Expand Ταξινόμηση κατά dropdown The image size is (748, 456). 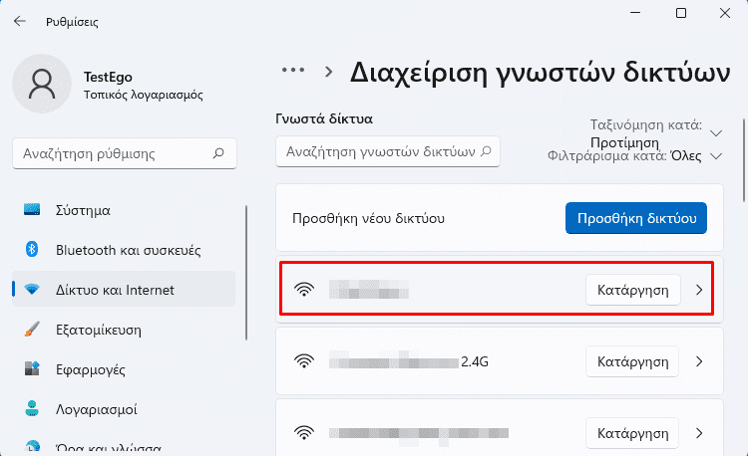715,133
